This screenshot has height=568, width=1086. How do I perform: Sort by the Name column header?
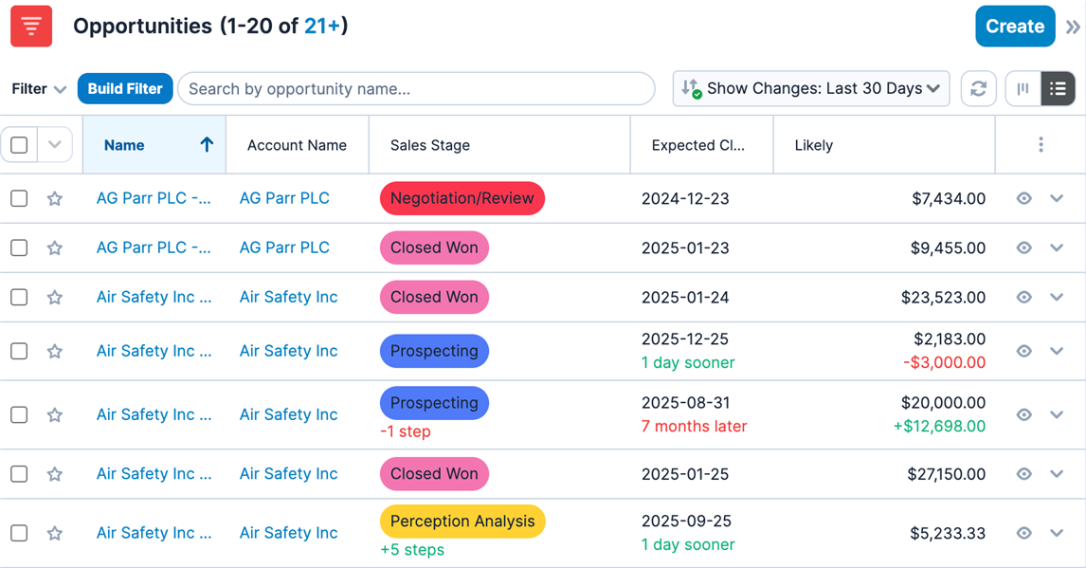(124, 144)
